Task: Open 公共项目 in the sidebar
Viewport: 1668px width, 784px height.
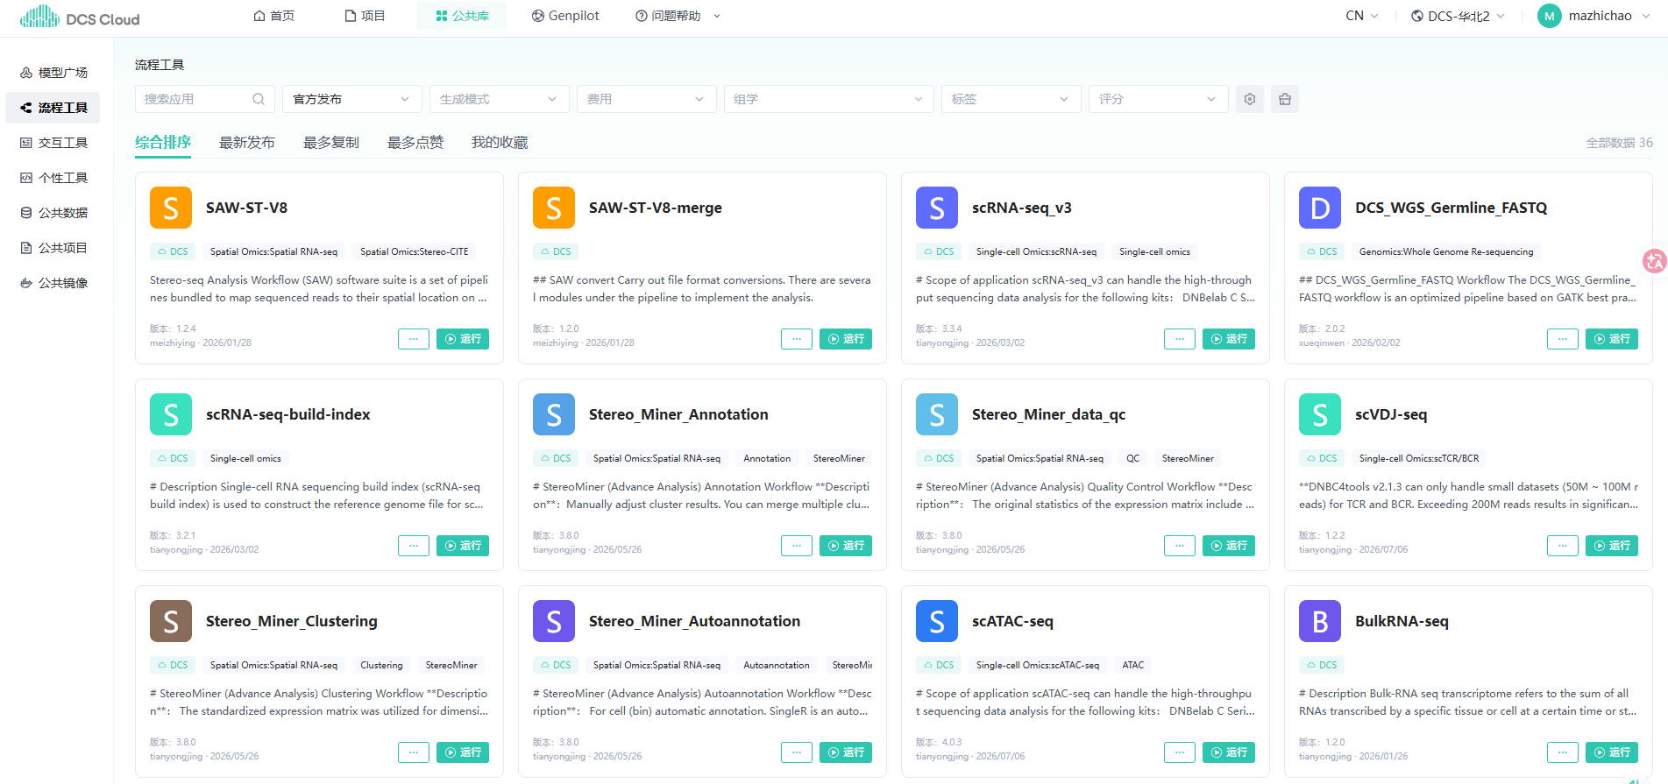Action: click(x=53, y=248)
